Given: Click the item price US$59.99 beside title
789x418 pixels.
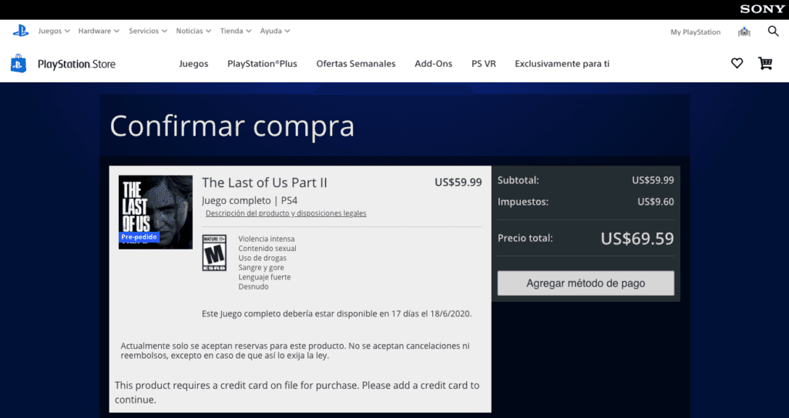Looking at the screenshot, I should [458, 182].
